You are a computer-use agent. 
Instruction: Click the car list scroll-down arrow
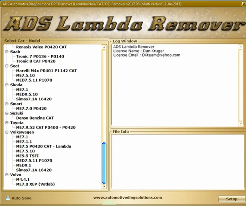[104, 186]
